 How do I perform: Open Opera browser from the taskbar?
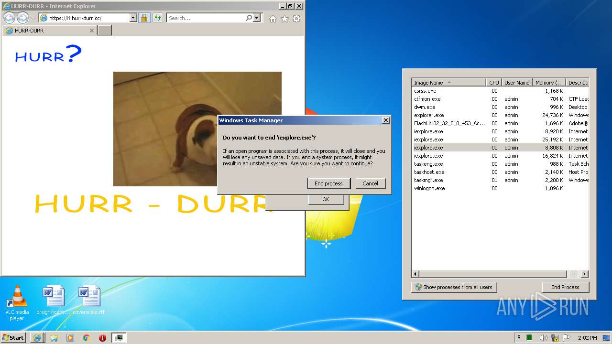(x=102, y=338)
